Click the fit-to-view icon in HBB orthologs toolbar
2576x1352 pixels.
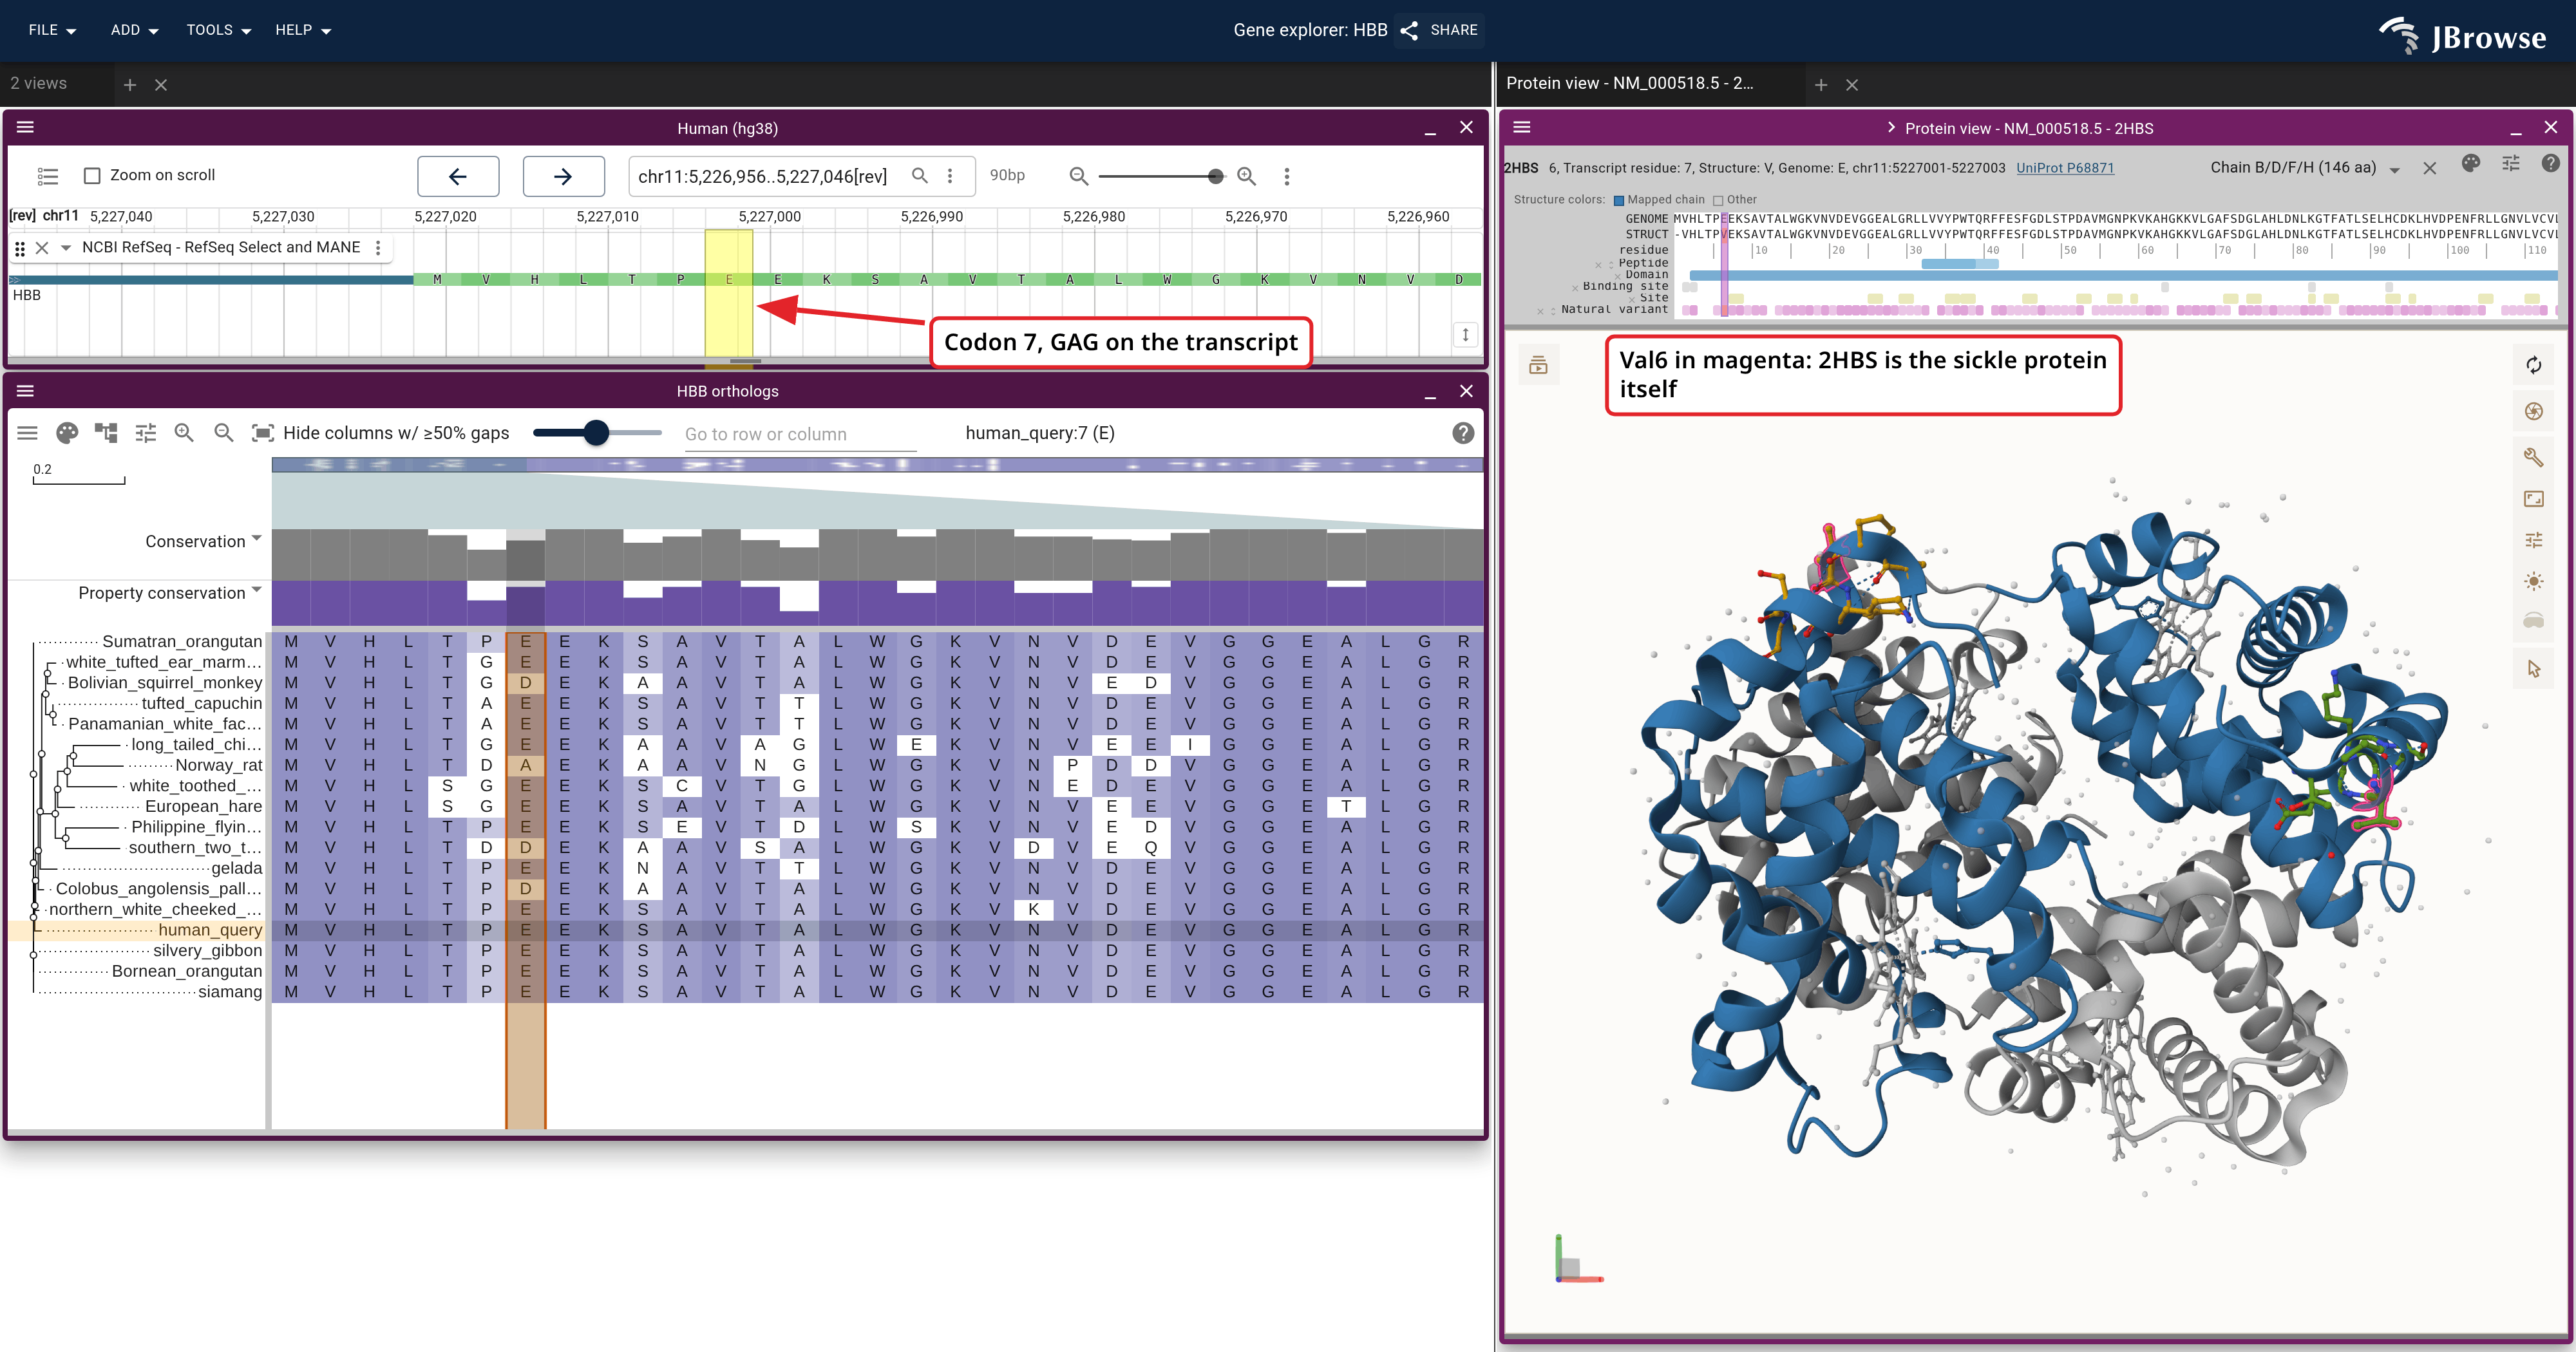click(262, 433)
